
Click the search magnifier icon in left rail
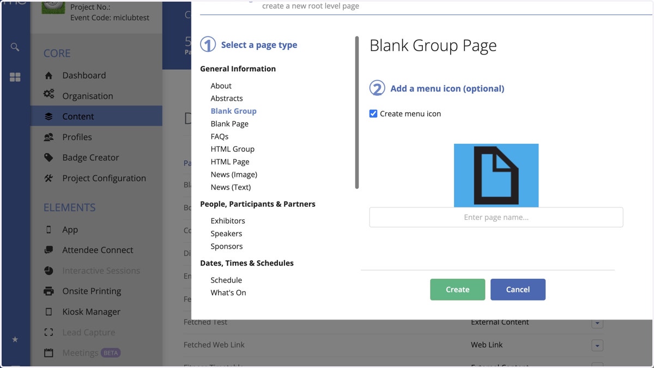[x=15, y=47]
